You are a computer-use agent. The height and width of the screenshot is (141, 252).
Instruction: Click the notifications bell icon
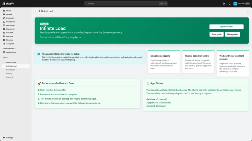[x=230, y=4]
